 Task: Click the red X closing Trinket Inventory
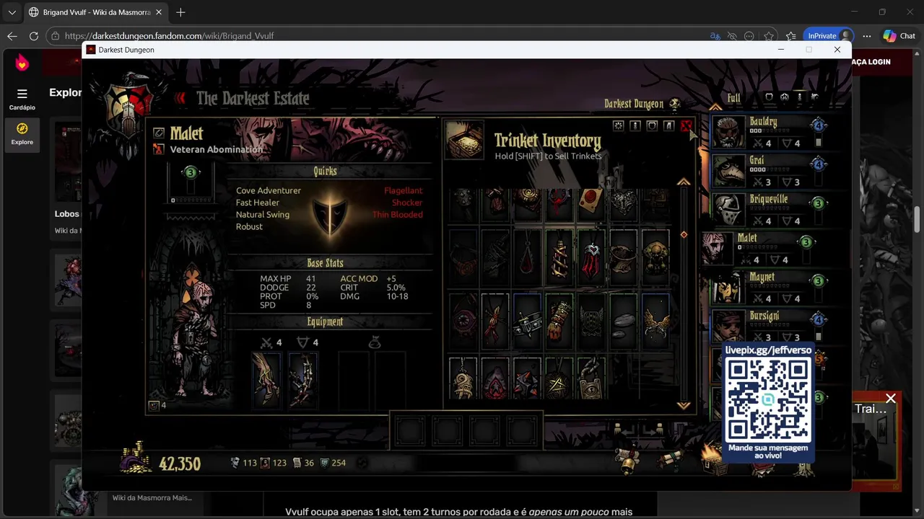(x=686, y=126)
